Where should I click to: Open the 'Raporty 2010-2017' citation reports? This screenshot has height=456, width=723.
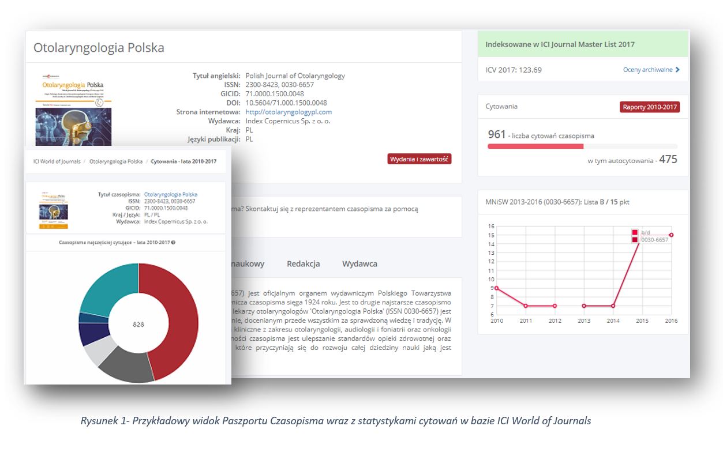tap(650, 107)
